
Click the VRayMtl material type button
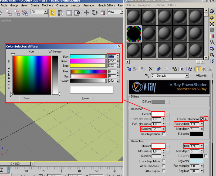[x=201, y=76]
